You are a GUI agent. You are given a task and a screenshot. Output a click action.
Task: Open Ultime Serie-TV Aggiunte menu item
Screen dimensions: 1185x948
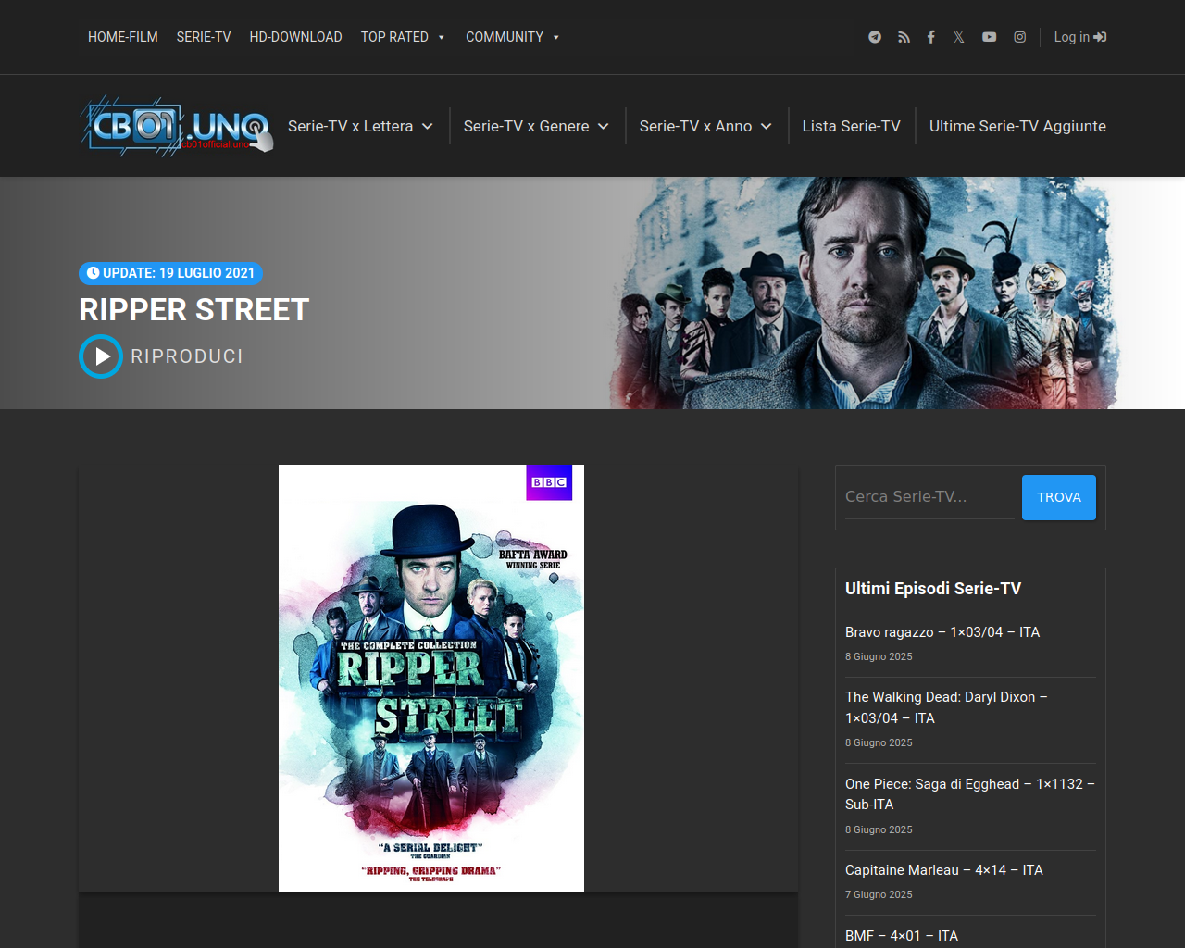point(1017,126)
